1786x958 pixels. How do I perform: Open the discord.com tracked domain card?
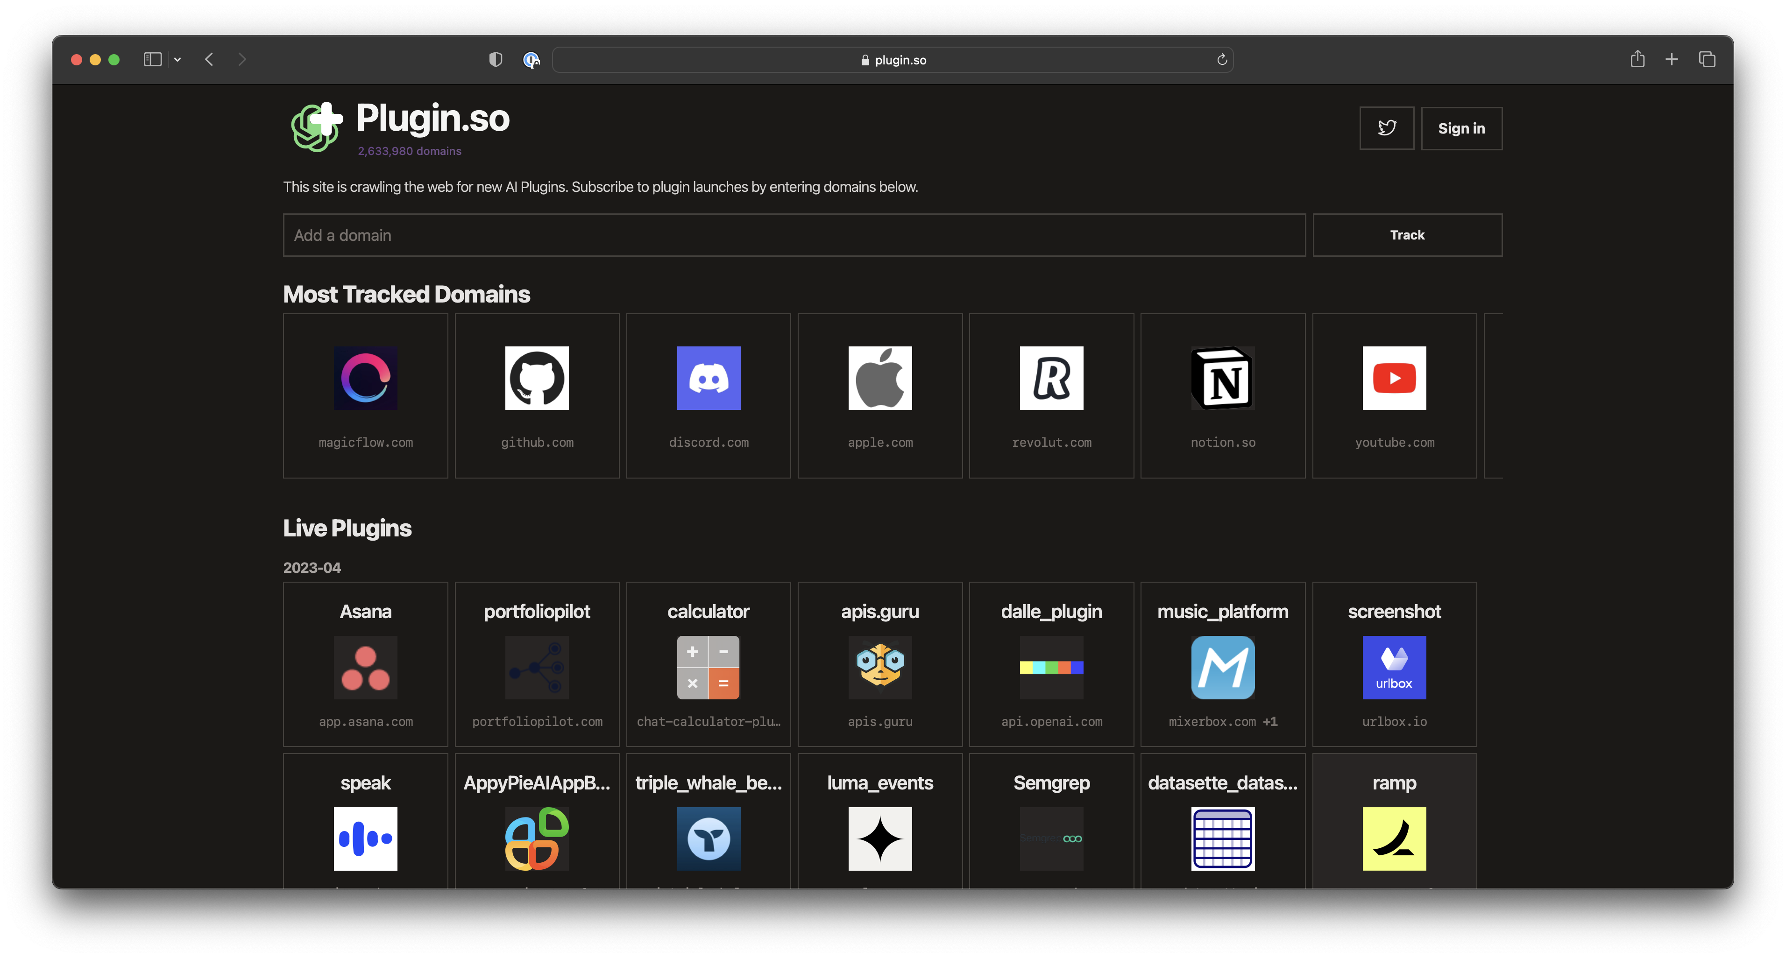tap(708, 396)
